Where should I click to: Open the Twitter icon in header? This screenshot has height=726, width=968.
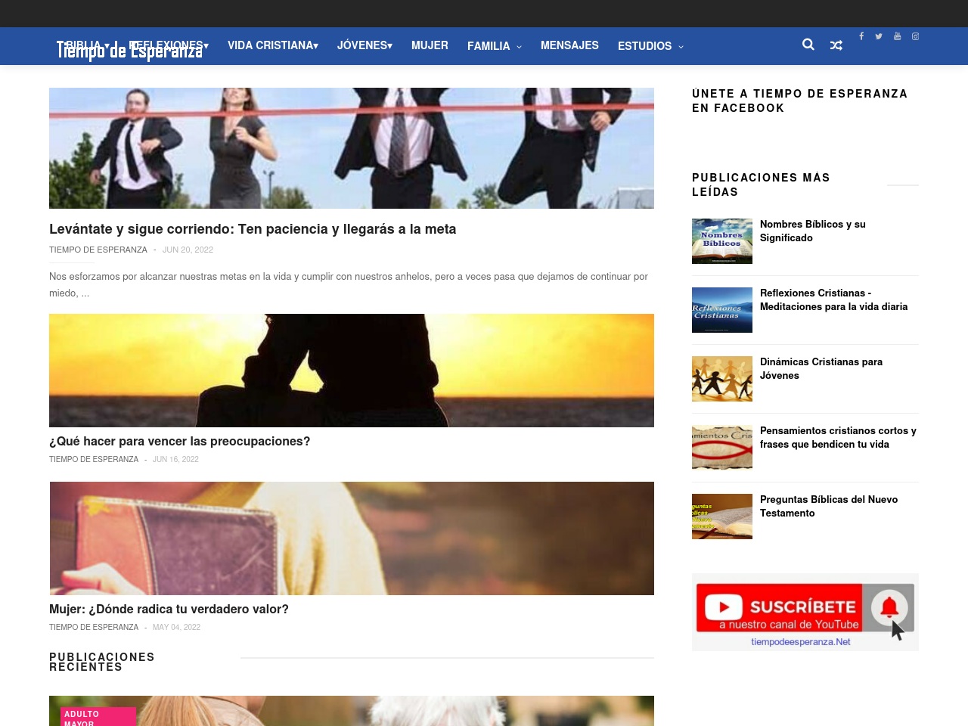pyautogui.click(x=879, y=36)
